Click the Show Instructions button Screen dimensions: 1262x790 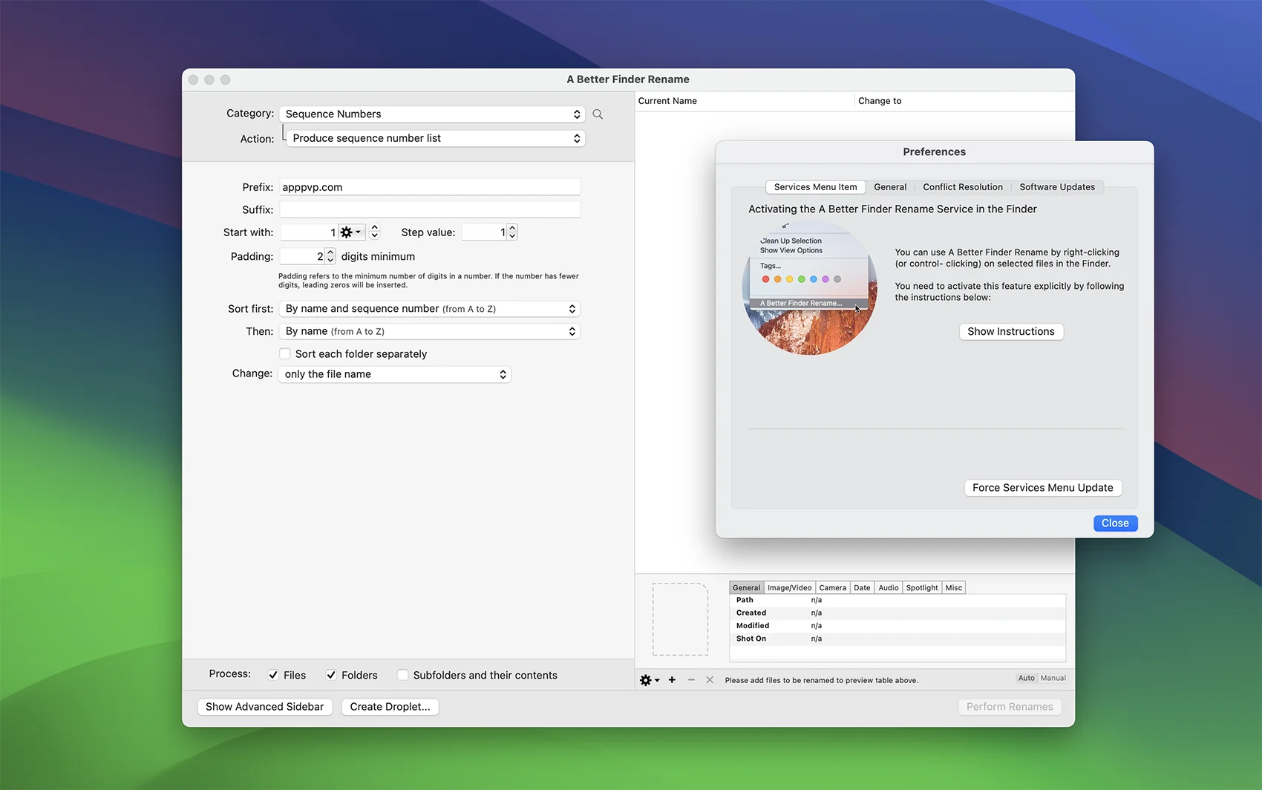point(1011,332)
